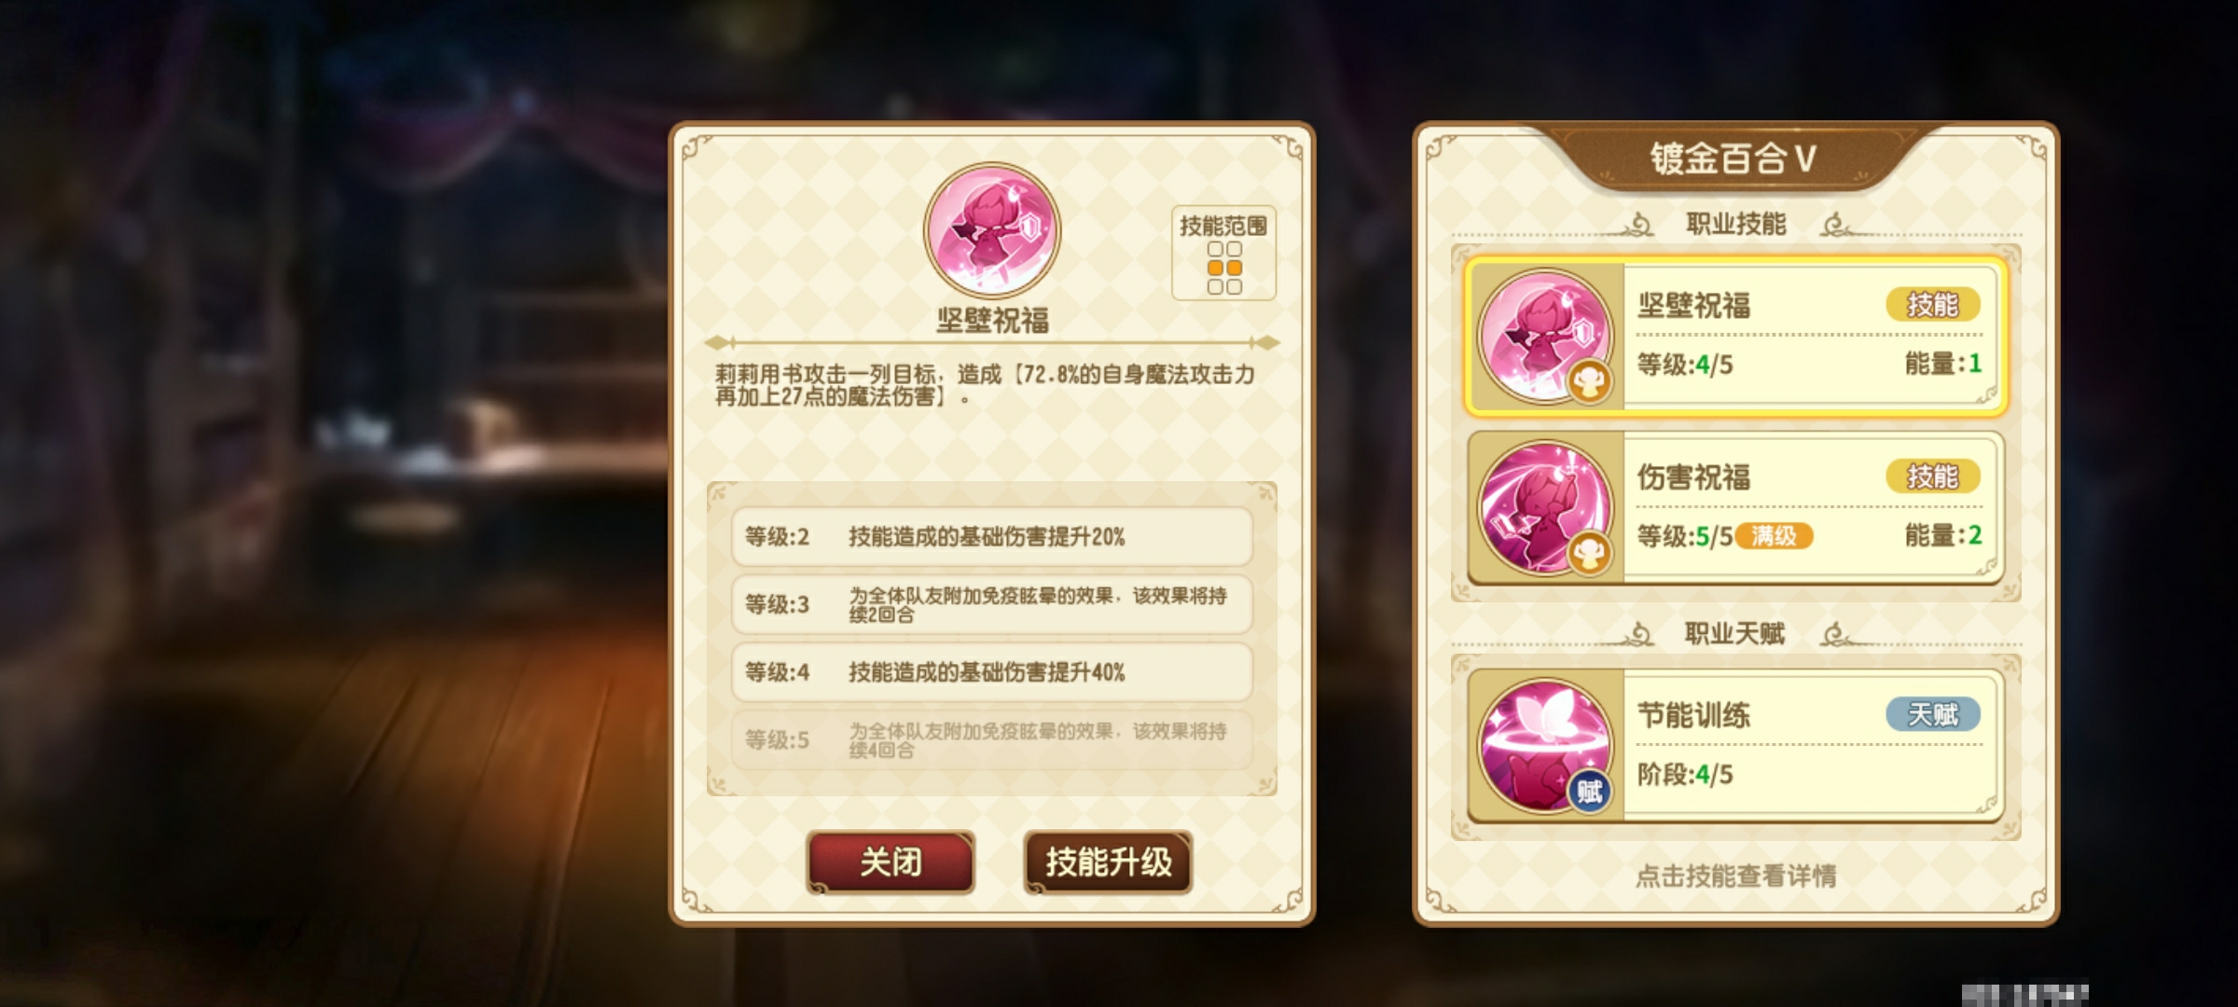Click the 职业天赋 section header

[x=1734, y=635]
